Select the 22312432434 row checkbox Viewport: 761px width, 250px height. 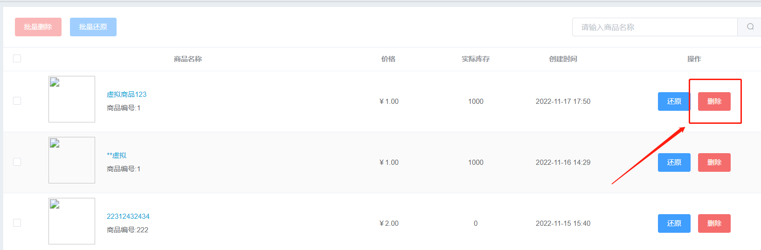[x=17, y=223]
